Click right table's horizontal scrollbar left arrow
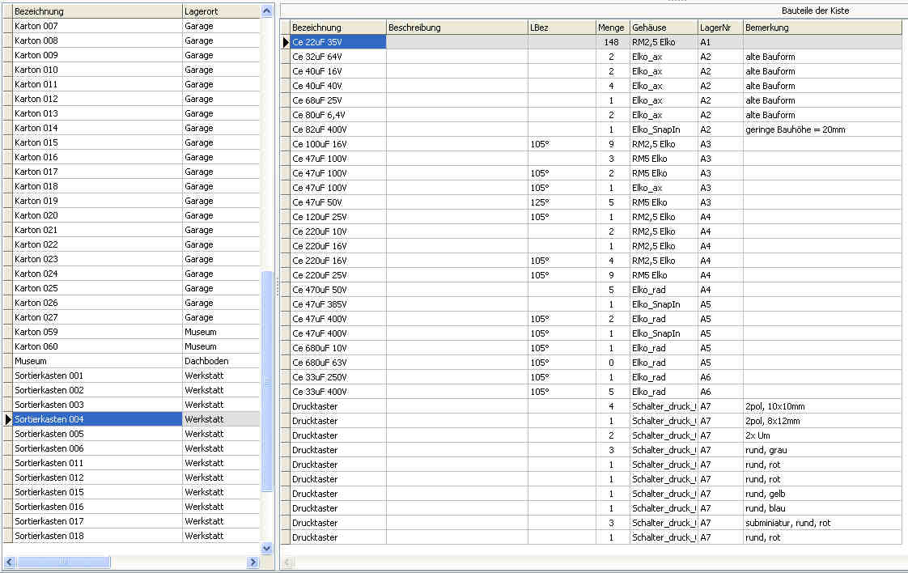 pyautogui.click(x=288, y=562)
